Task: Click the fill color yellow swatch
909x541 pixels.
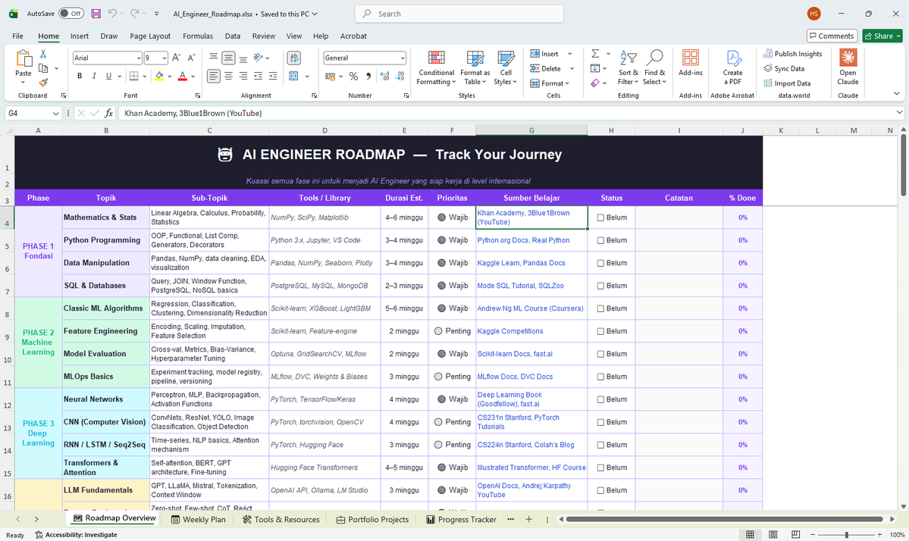Action: click(159, 76)
